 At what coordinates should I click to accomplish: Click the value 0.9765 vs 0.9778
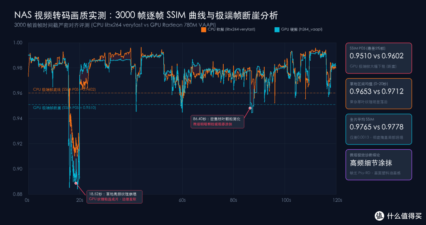[377, 127]
